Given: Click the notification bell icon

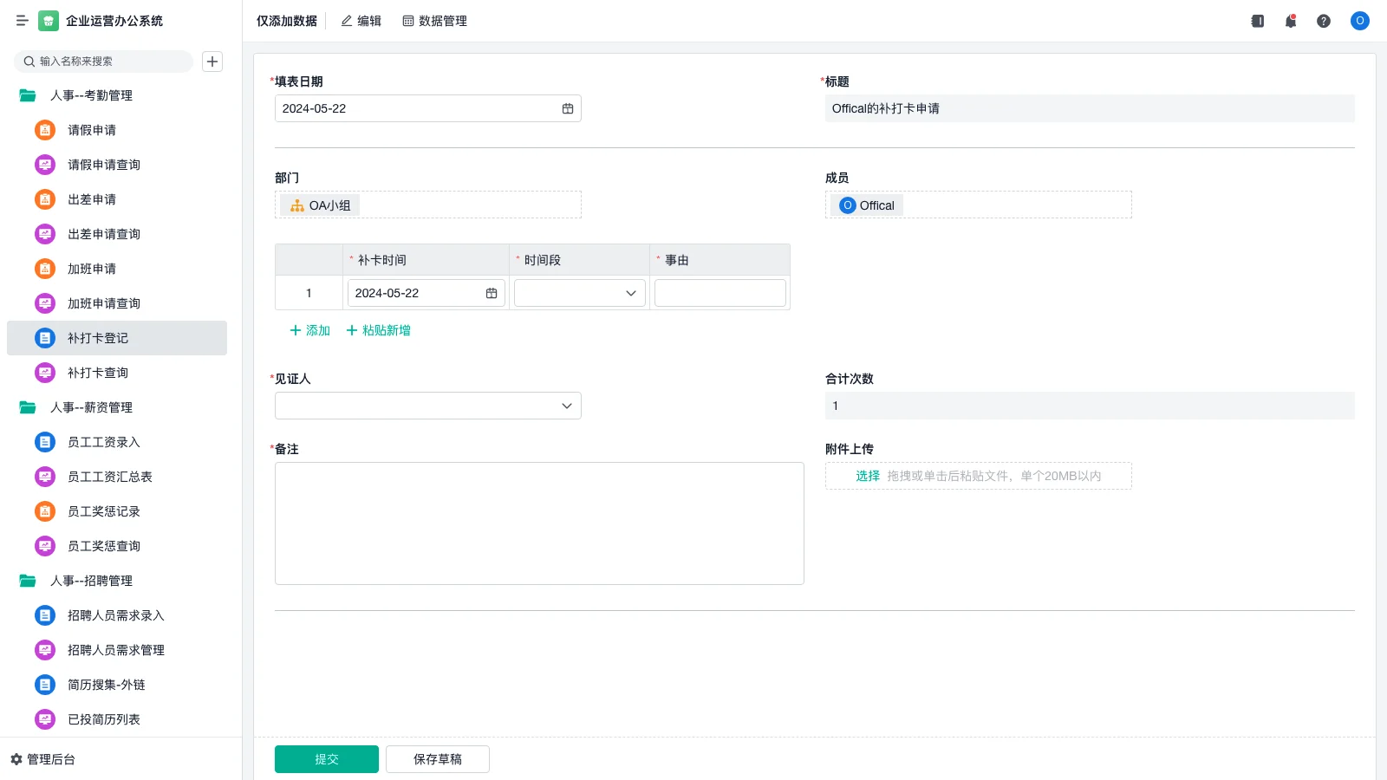Looking at the screenshot, I should click(x=1290, y=21).
